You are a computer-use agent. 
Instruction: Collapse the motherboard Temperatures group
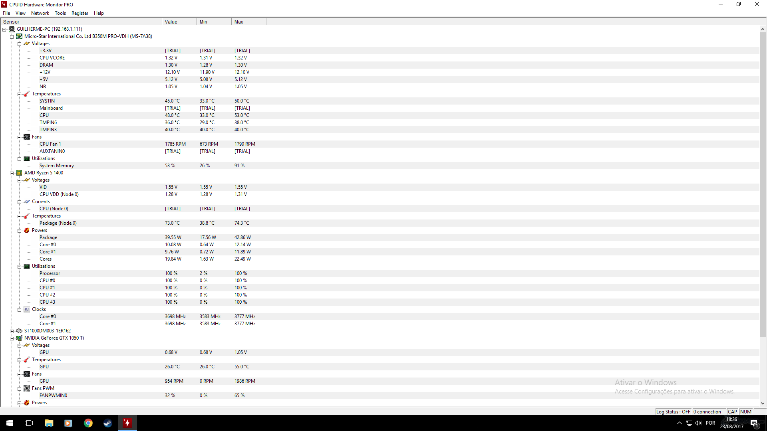tap(19, 94)
